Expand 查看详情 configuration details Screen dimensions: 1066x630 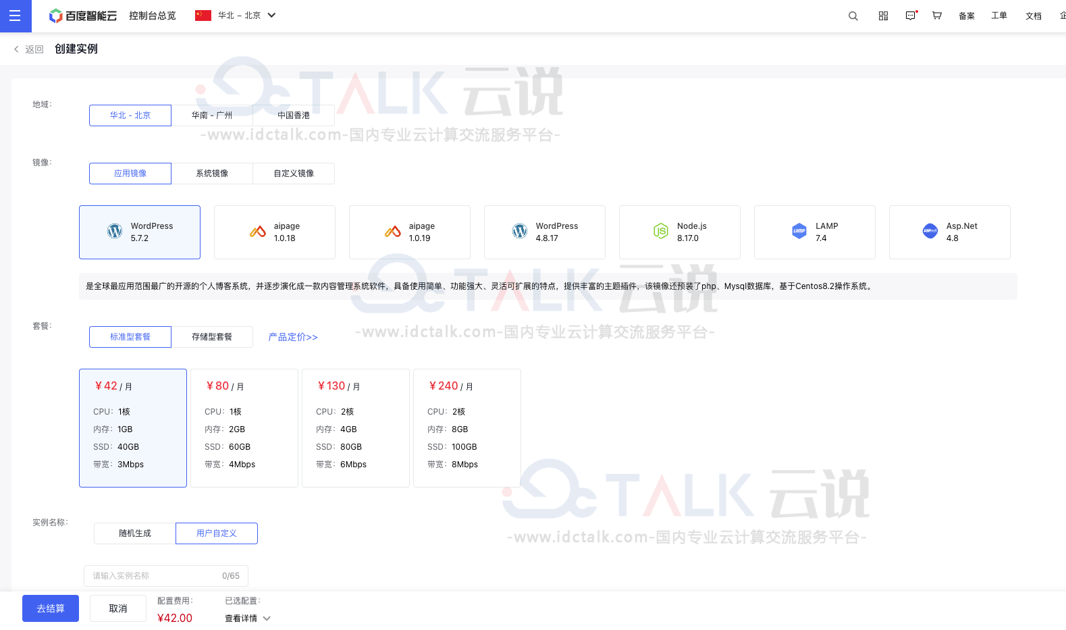(x=248, y=619)
